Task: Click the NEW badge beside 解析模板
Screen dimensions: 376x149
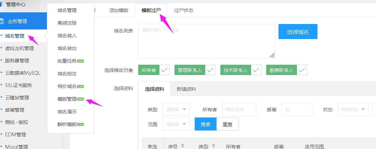Action: (80, 124)
